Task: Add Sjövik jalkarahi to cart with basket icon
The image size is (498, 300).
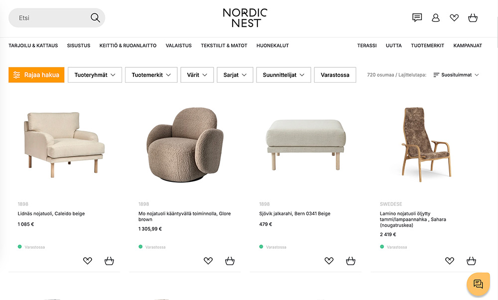Action: click(x=351, y=260)
